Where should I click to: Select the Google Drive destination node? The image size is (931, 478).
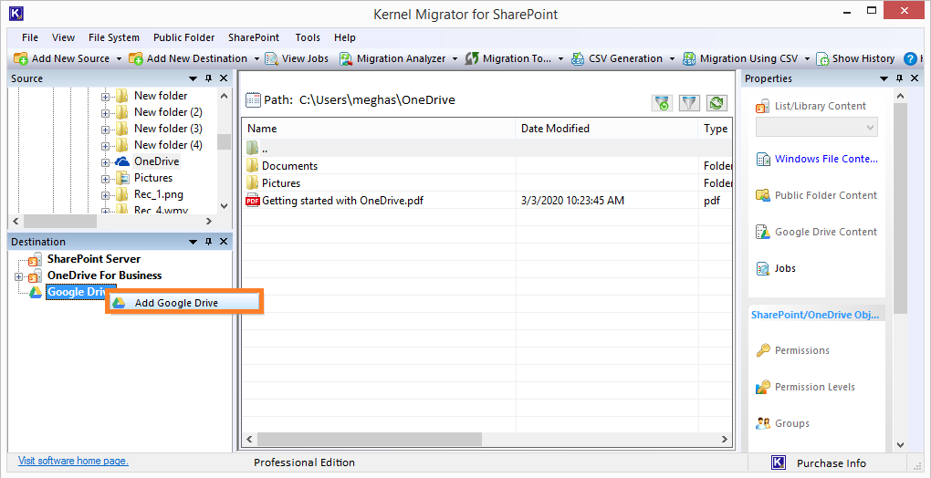(76, 292)
